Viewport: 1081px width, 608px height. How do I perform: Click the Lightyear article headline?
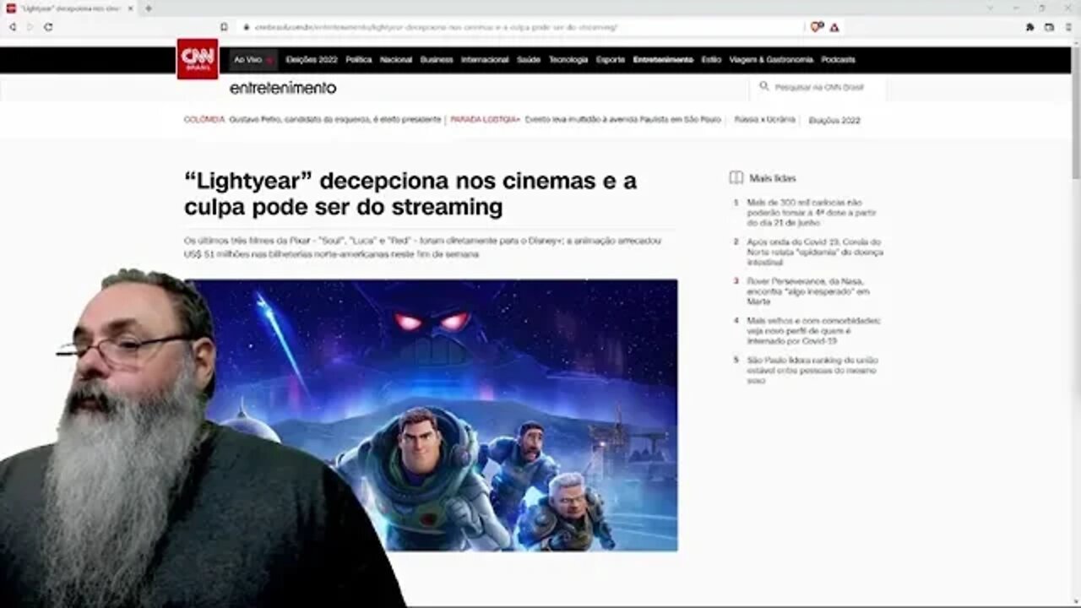click(410, 193)
